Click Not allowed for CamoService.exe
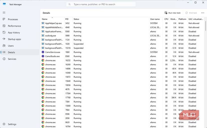The width and height of the screenshot is (207, 128). pyautogui.click(x=194, y=52)
